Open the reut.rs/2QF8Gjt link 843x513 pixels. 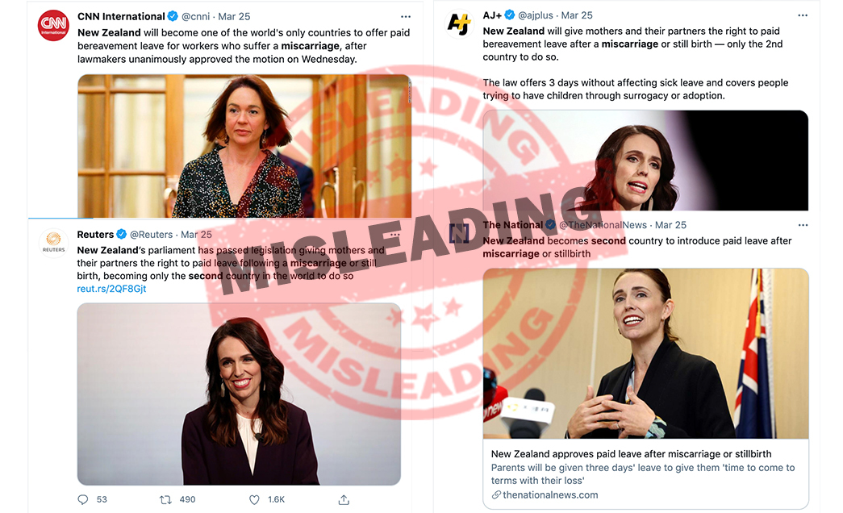(111, 289)
